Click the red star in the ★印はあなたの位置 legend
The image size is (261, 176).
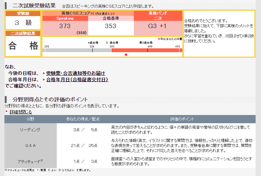pos(159,39)
